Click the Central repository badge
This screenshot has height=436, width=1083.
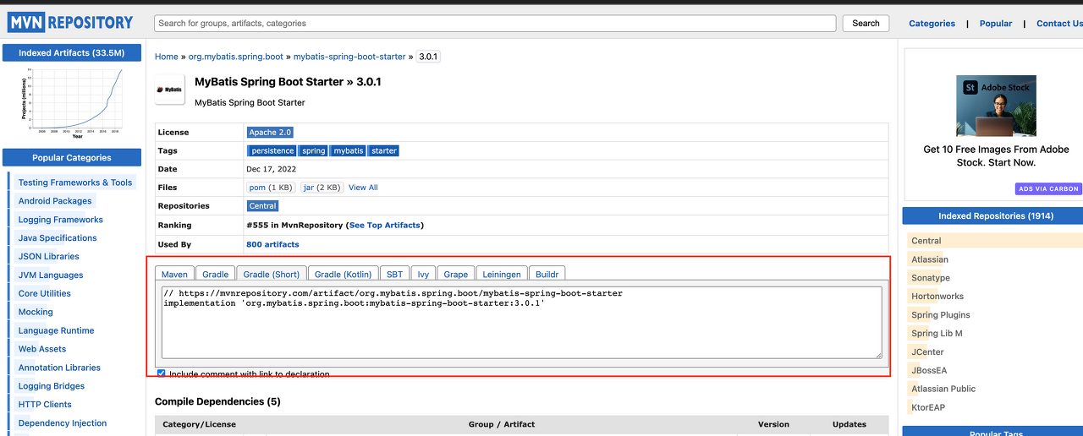tap(262, 206)
